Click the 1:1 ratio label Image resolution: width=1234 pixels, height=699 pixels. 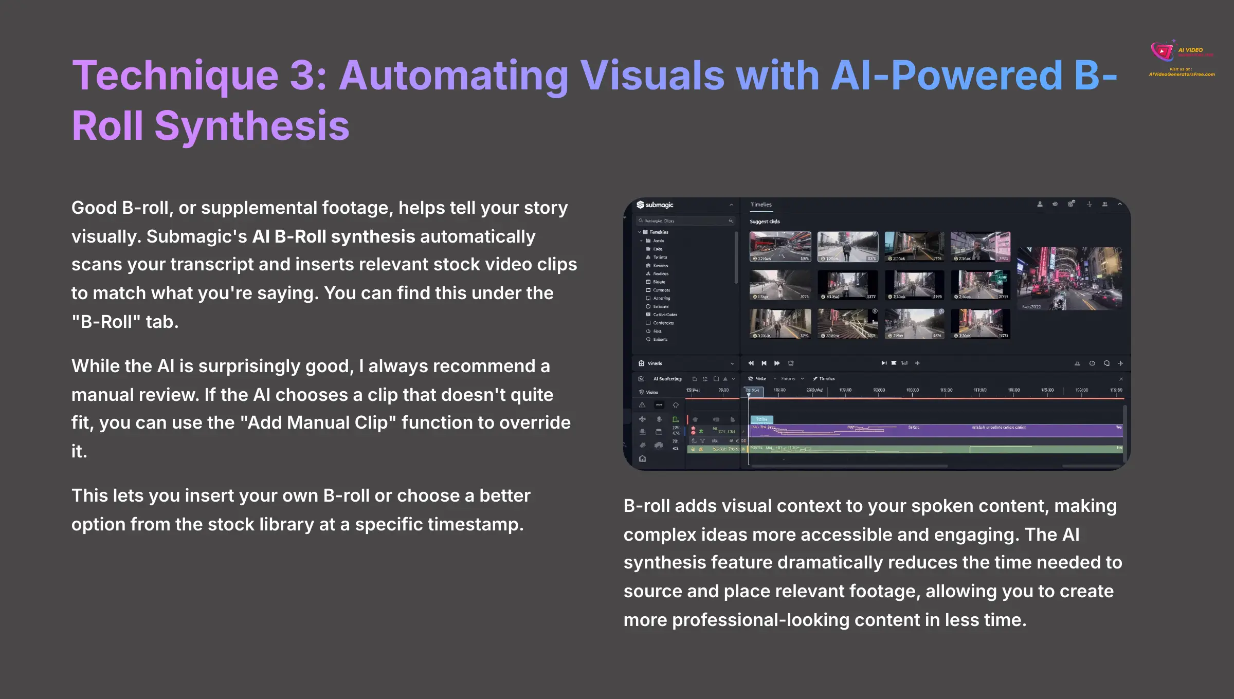[904, 363]
